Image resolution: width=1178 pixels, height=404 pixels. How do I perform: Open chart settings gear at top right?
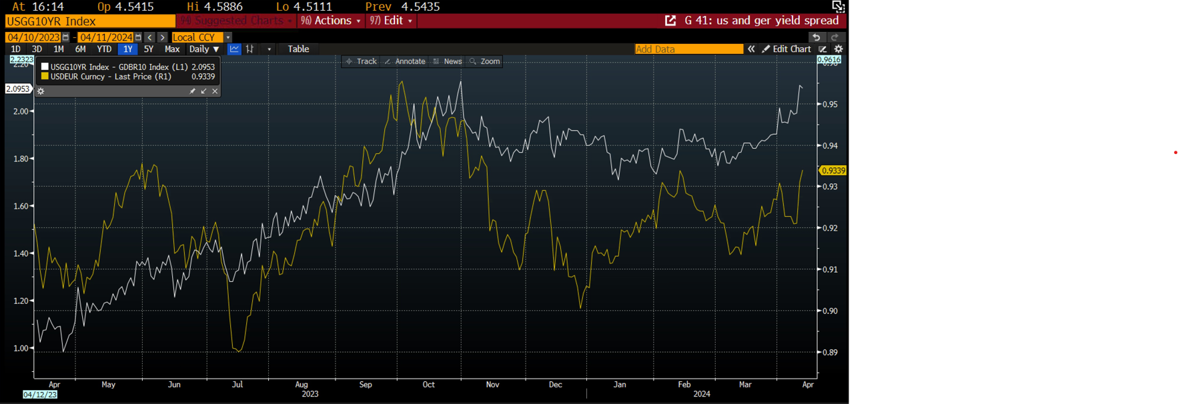pos(838,49)
